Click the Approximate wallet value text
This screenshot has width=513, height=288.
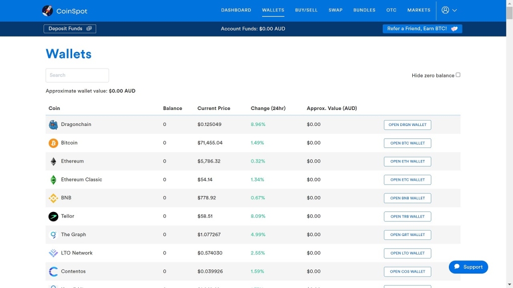tap(90, 91)
